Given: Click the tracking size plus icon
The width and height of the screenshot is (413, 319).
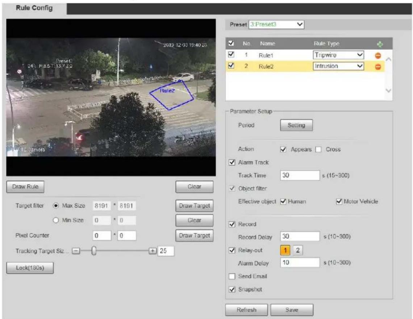Looking at the screenshot, I should click(153, 251).
